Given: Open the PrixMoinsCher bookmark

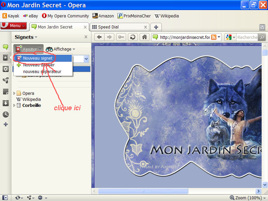Looking at the screenshot, I should click(134, 16).
